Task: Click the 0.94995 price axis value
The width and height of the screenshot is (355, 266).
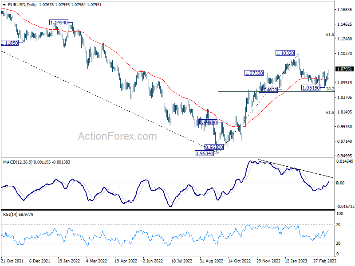Action: click(345, 156)
